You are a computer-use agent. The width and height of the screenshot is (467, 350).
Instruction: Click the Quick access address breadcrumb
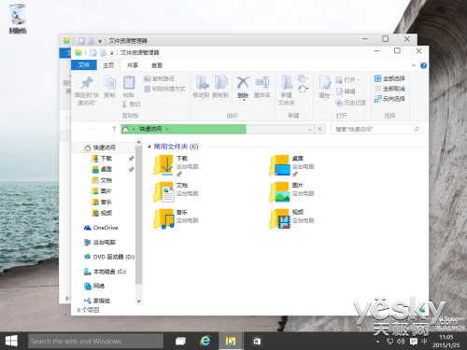(x=150, y=129)
